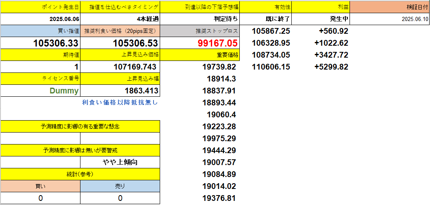Select the profit value +560.92
The image size is (430, 205).
333,31
